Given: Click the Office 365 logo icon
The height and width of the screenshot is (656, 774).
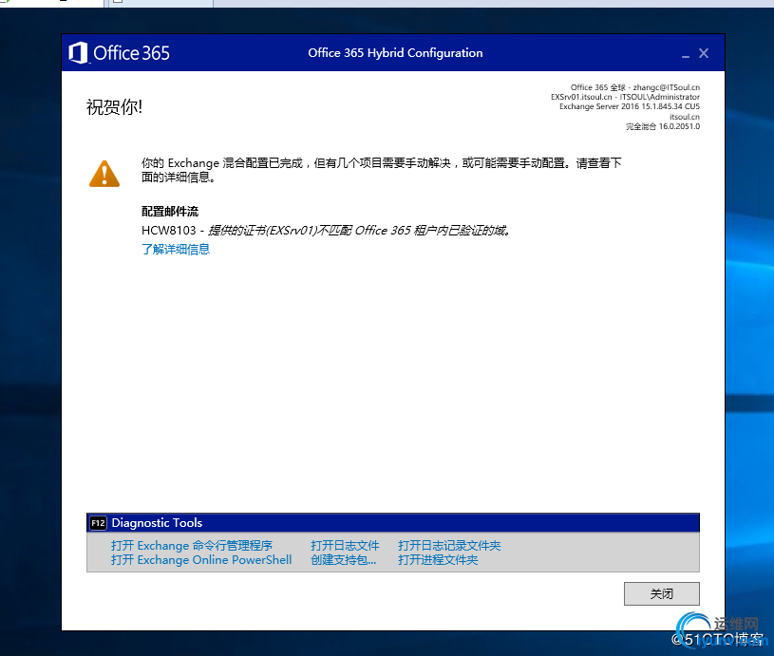Looking at the screenshot, I should [78, 52].
